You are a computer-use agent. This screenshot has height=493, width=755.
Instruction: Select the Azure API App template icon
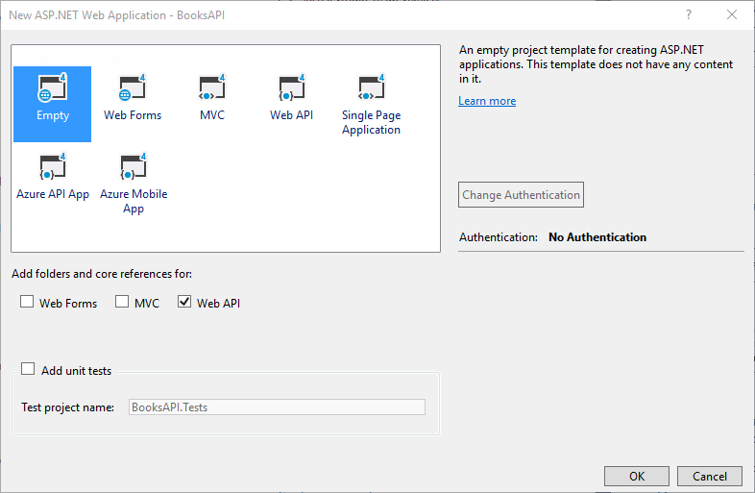click(x=52, y=167)
